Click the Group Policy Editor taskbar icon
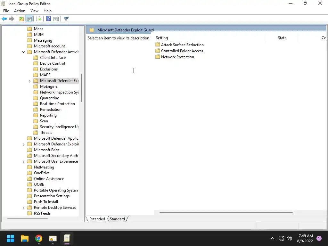The image size is (328, 246). point(67,238)
